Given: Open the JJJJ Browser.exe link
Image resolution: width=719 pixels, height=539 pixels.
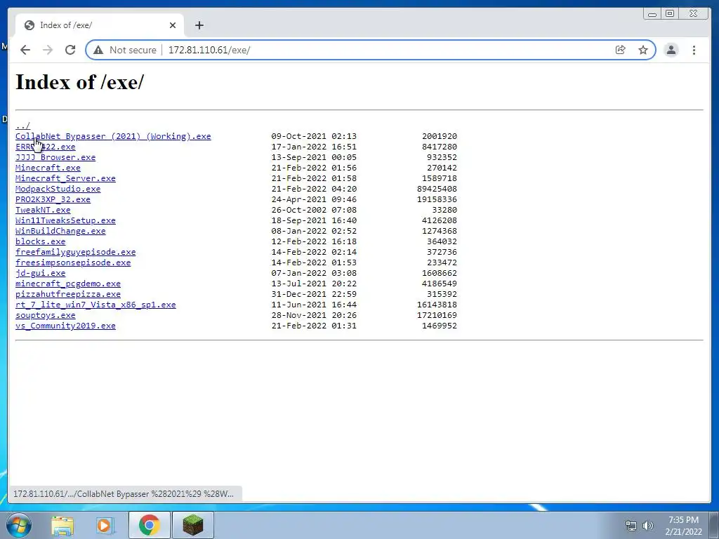Looking at the screenshot, I should (x=55, y=157).
